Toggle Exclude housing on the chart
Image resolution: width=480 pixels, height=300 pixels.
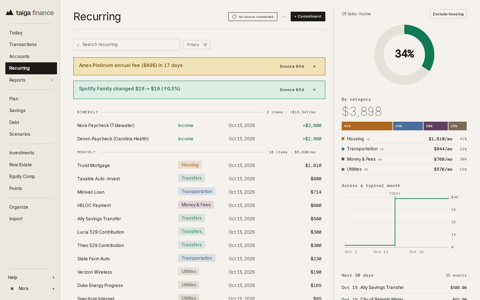point(448,14)
